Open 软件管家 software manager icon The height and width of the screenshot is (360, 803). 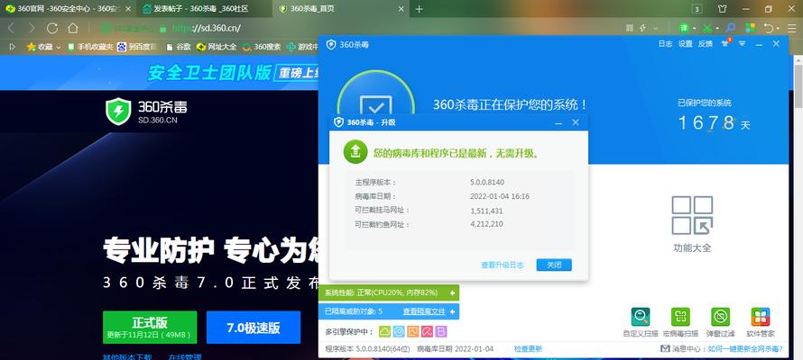761,317
